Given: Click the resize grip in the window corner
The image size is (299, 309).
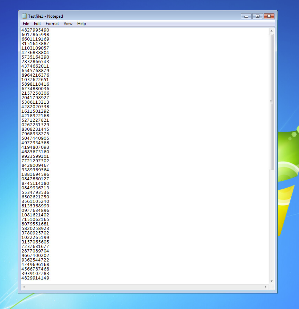Looking at the screenshot, I should pyautogui.click(x=272, y=287).
